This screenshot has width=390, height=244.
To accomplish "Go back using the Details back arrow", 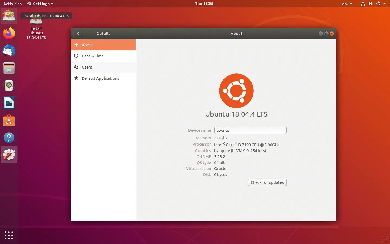I will point(78,34).
